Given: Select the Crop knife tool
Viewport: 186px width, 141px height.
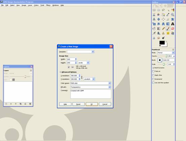Looking at the screenshot, I should pyautogui.click(x=168, y=19).
